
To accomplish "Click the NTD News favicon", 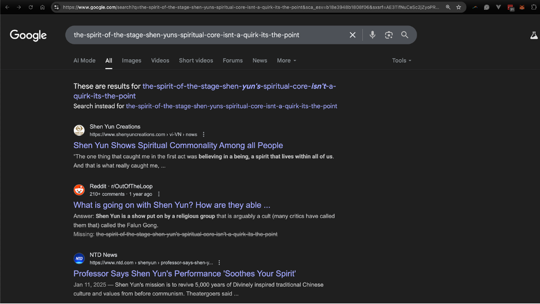I will pos(79,259).
